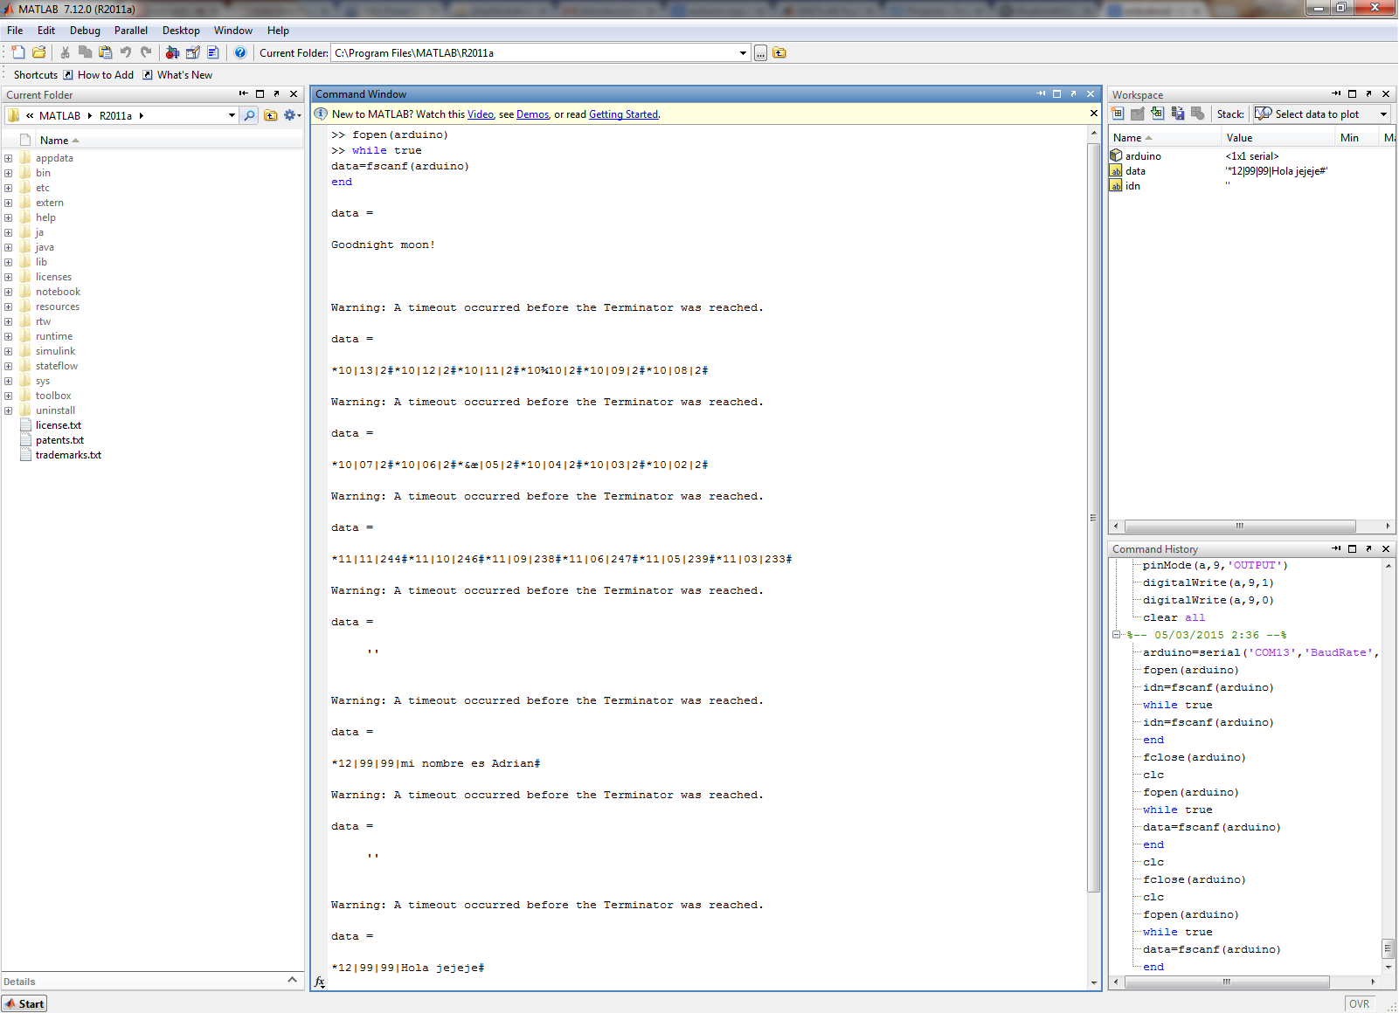Click the Getting Started link
This screenshot has width=1399, height=1013.
(x=624, y=114)
